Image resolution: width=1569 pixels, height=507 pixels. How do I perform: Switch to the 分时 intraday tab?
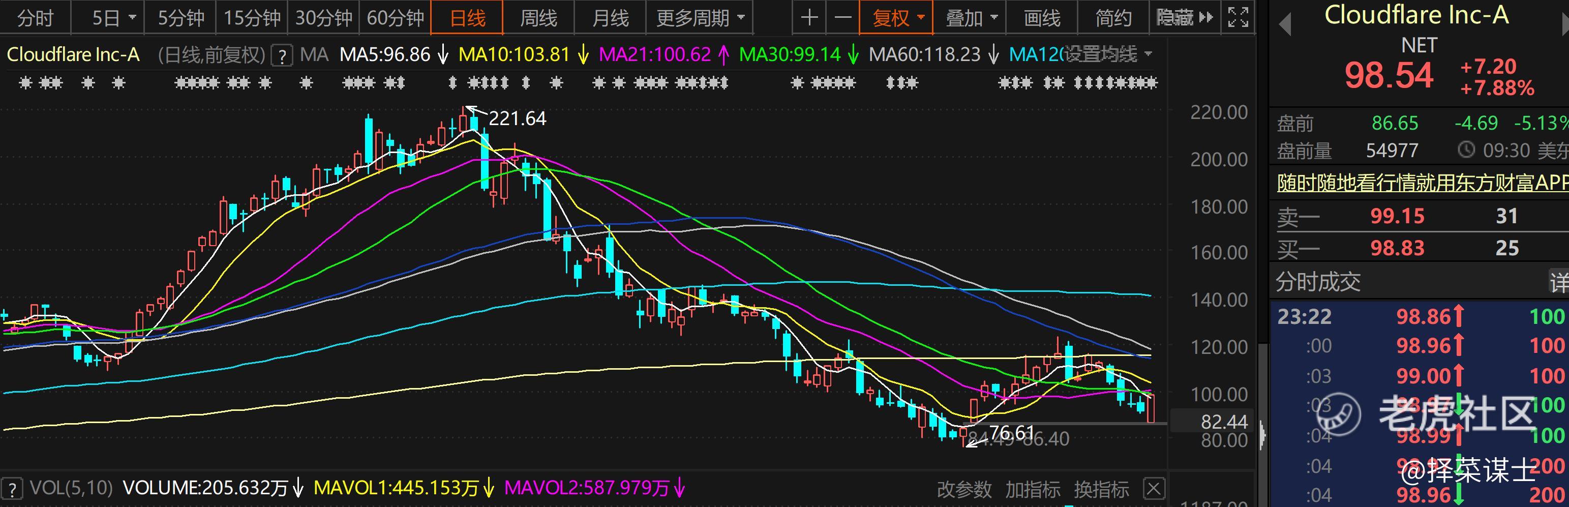35,18
